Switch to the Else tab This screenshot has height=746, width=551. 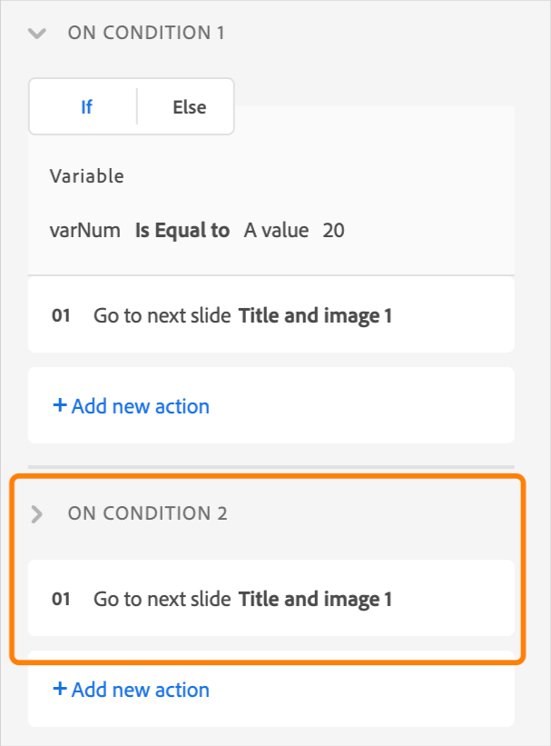click(x=189, y=107)
